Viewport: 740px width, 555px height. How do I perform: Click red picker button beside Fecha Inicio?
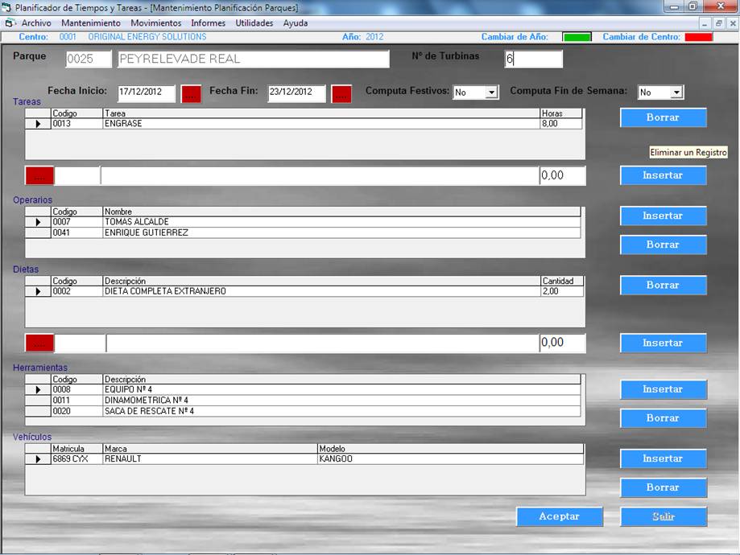(191, 93)
